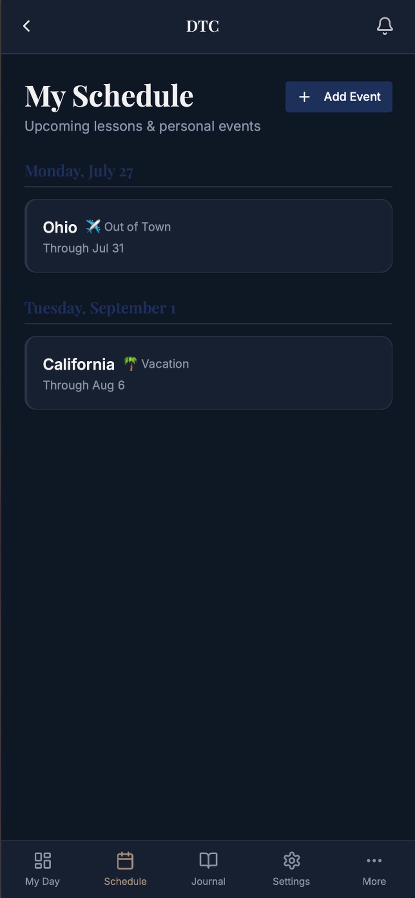Select the Schedule calendar icon
Screen dimensions: 415x898
[x=125, y=861]
